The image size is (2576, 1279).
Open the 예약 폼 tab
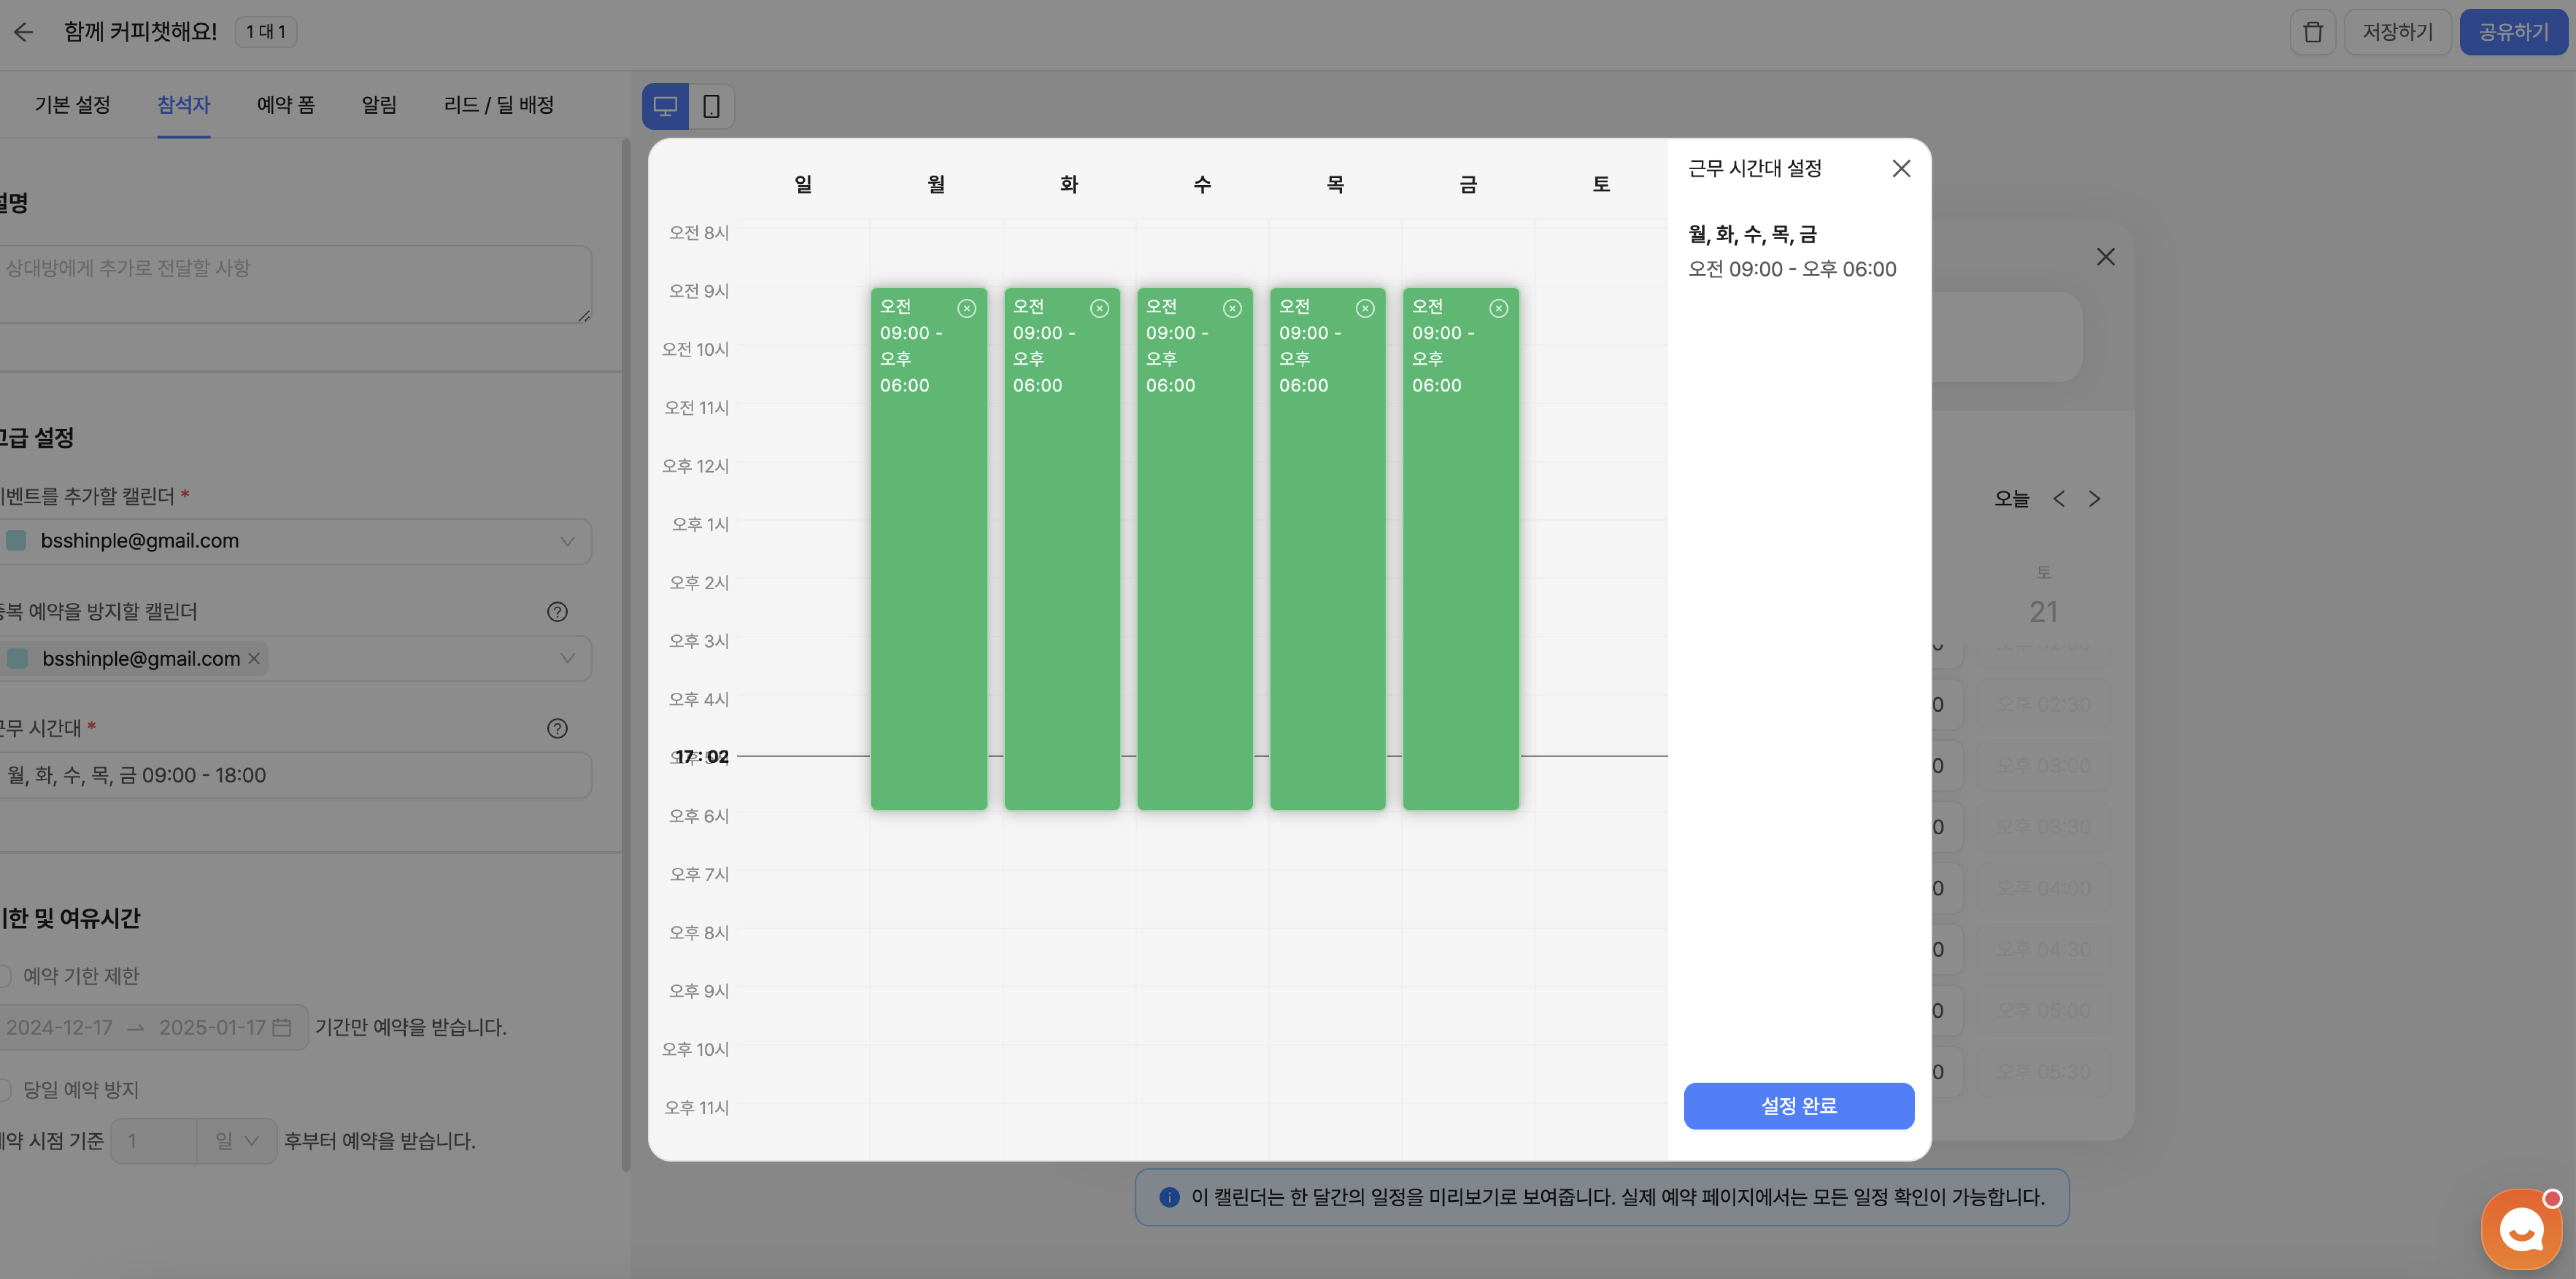point(285,105)
